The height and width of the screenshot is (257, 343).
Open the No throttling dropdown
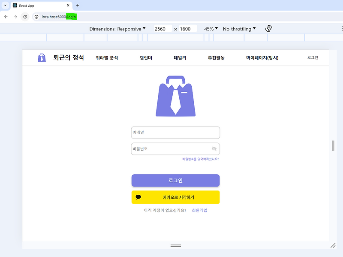[238, 28]
